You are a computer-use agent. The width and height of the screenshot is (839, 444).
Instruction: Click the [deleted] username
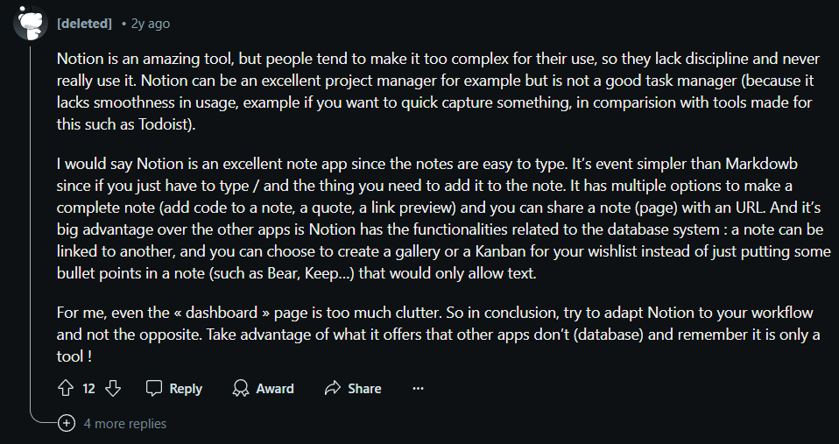point(84,24)
